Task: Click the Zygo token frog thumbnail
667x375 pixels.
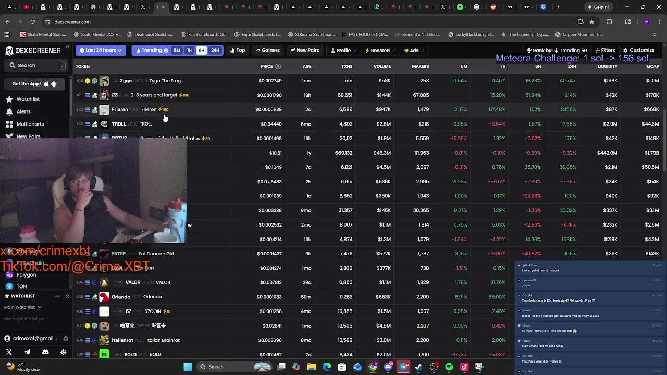Action: [104, 81]
